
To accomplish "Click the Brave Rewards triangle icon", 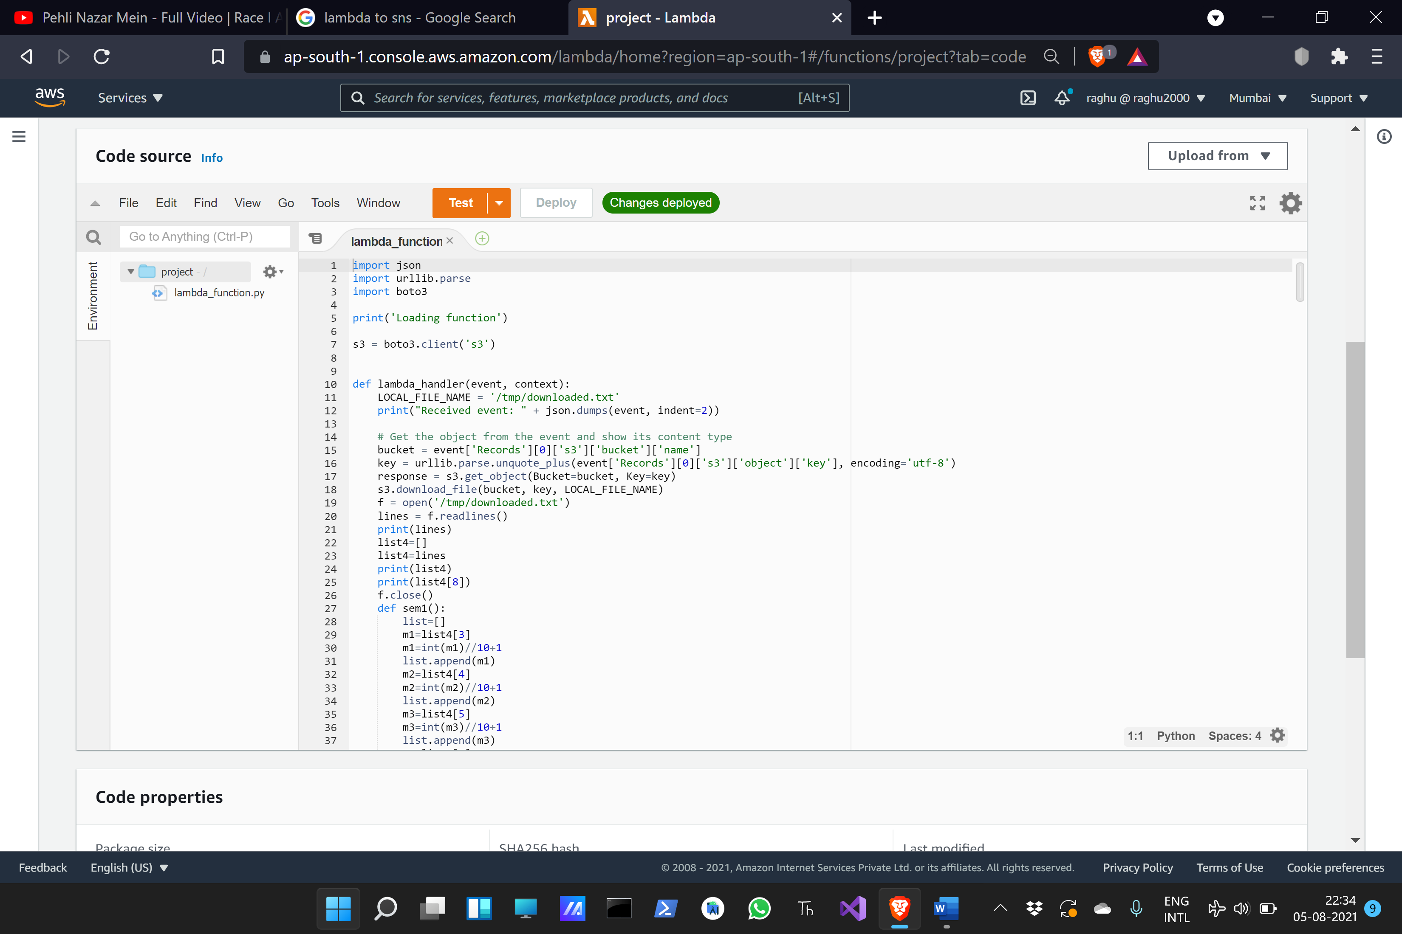I will [1137, 56].
